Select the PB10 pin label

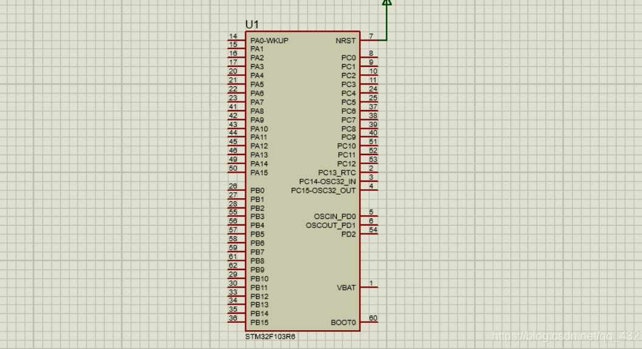click(260, 278)
